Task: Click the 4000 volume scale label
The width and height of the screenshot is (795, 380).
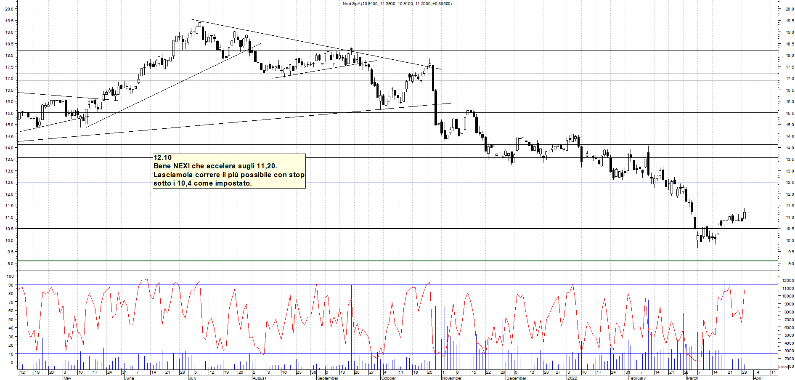Action: pos(789,343)
